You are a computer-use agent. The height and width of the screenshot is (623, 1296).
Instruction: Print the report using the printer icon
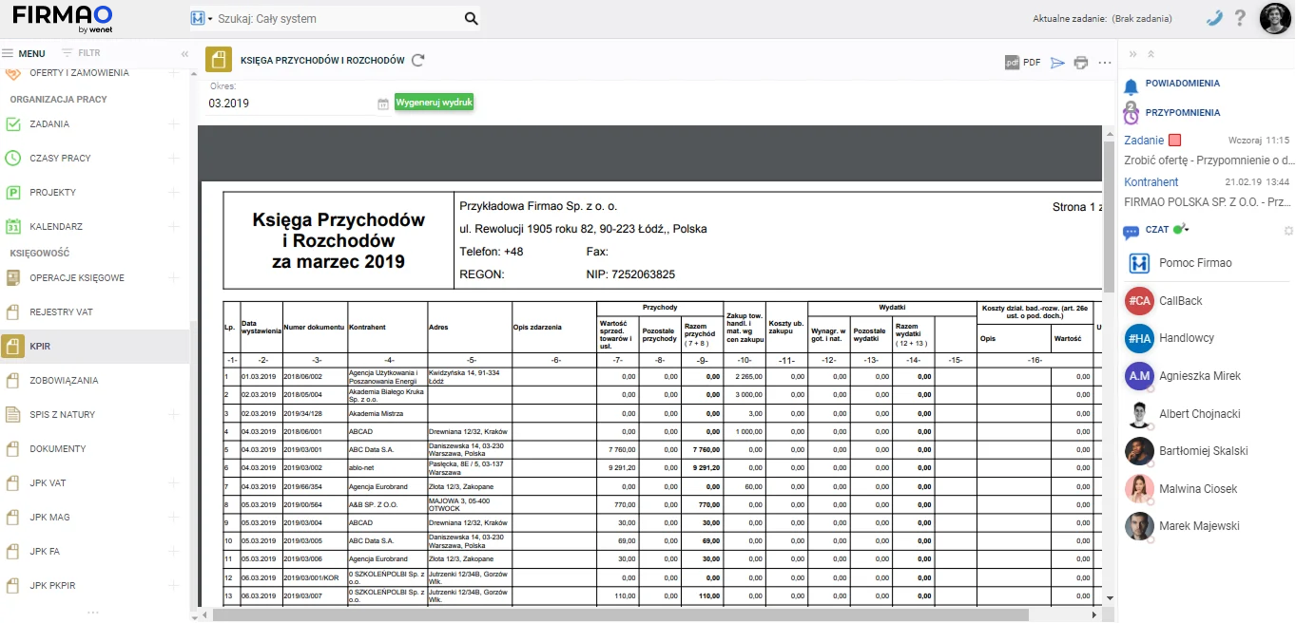click(1081, 63)
